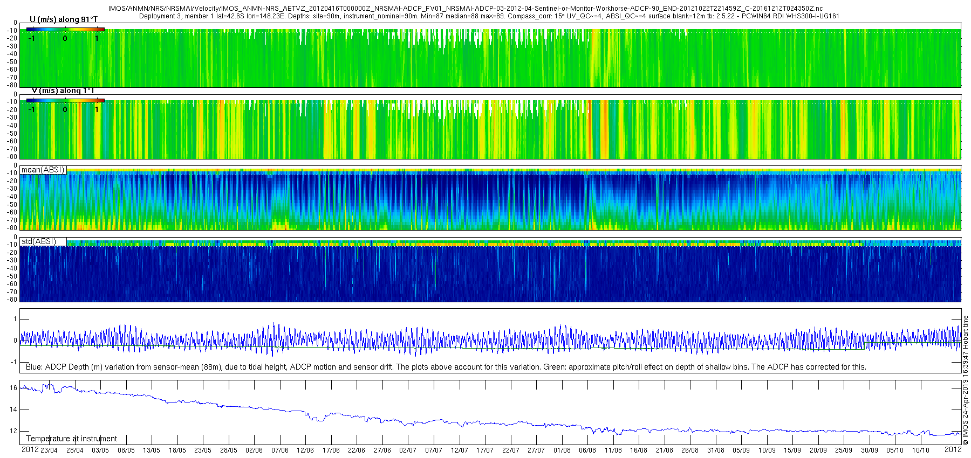This screenshot has width=971, height=458.
Task: Click the 05/09 date tick label
Action: click(741, 450)
